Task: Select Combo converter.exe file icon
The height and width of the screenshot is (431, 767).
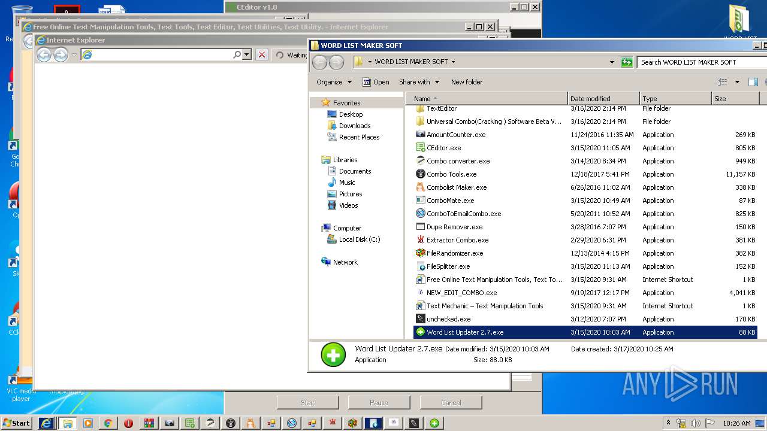Action: [420, 161]
